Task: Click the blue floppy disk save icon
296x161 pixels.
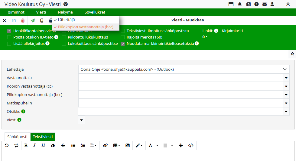Action: (x=14, y=20)
